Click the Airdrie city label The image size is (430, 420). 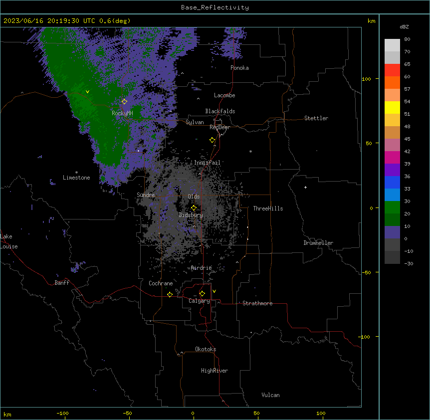pos(202,268)
